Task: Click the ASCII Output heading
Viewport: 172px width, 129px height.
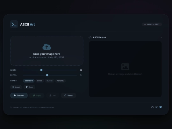Action: tap(99, 37)
